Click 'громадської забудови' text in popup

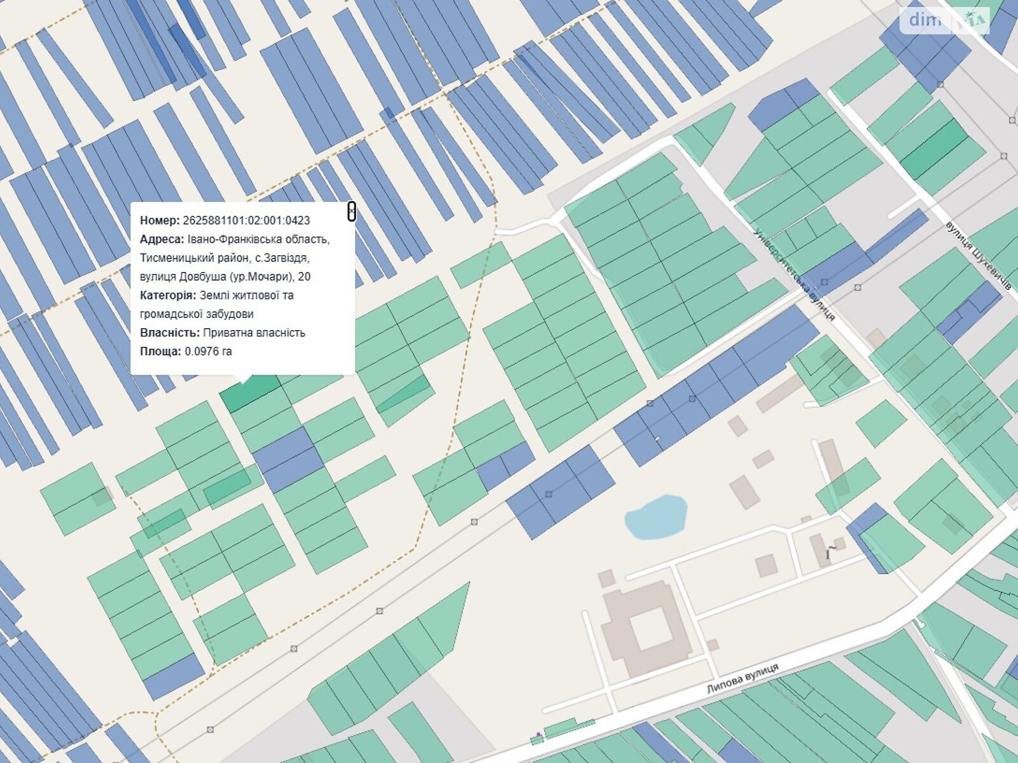click(197, 314)
